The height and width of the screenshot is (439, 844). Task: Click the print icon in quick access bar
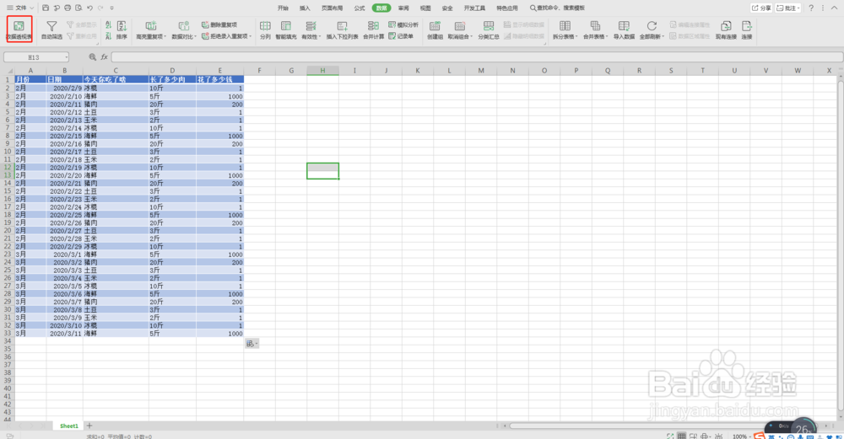(x=68, y=8)
